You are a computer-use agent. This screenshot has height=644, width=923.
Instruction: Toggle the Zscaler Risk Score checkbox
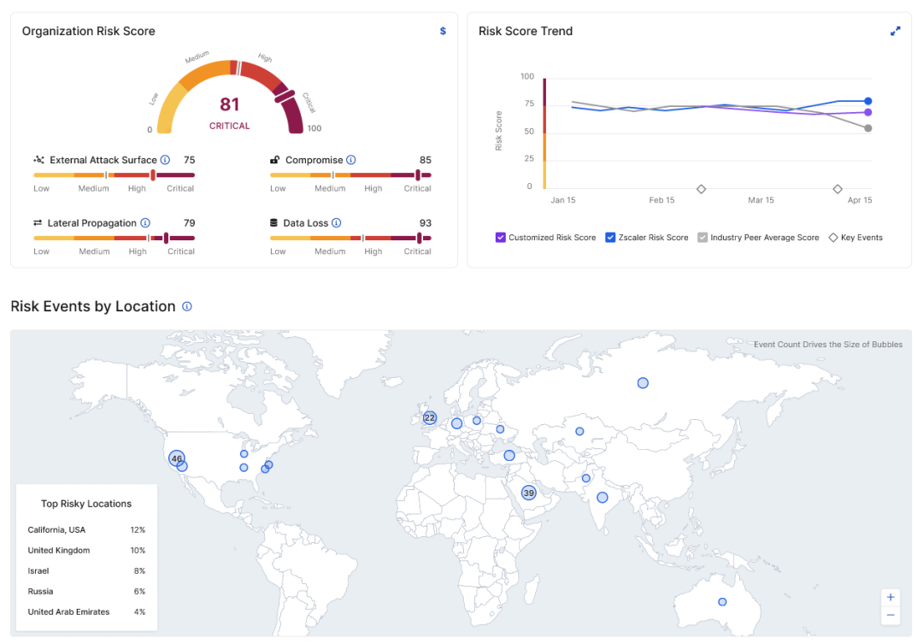coord(610,238)
